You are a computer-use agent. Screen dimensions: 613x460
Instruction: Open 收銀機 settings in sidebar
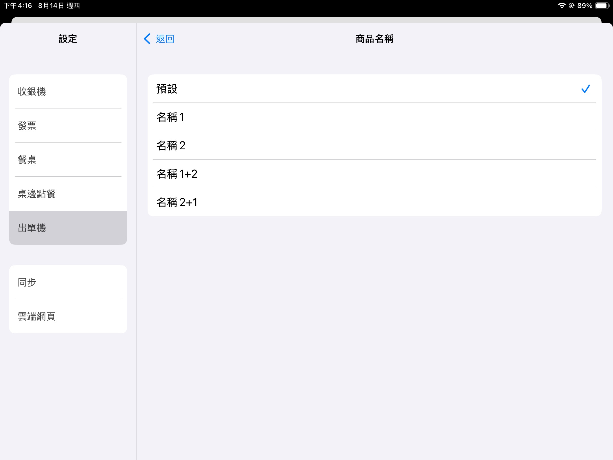[68, 91]
